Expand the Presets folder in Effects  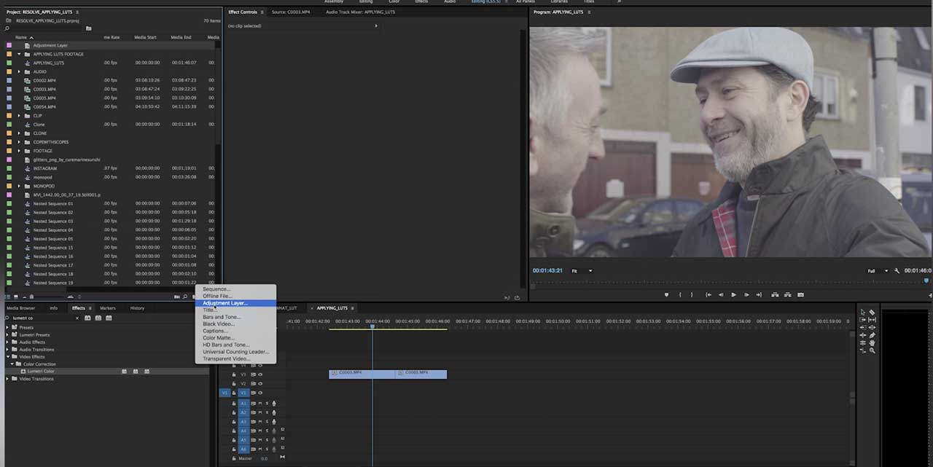coord(8,327)
